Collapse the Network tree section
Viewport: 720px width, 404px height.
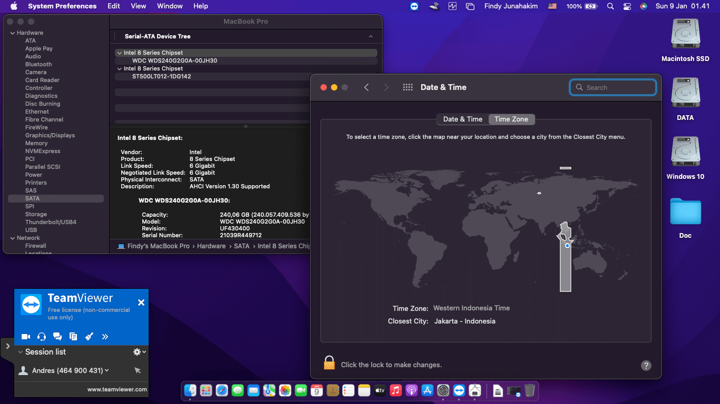click(13, 238)
